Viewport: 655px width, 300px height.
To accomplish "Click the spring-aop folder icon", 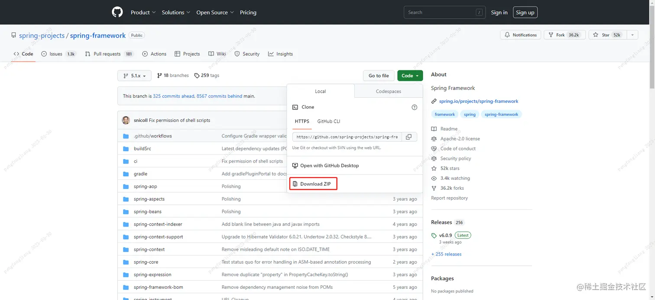I will (126, 186).
